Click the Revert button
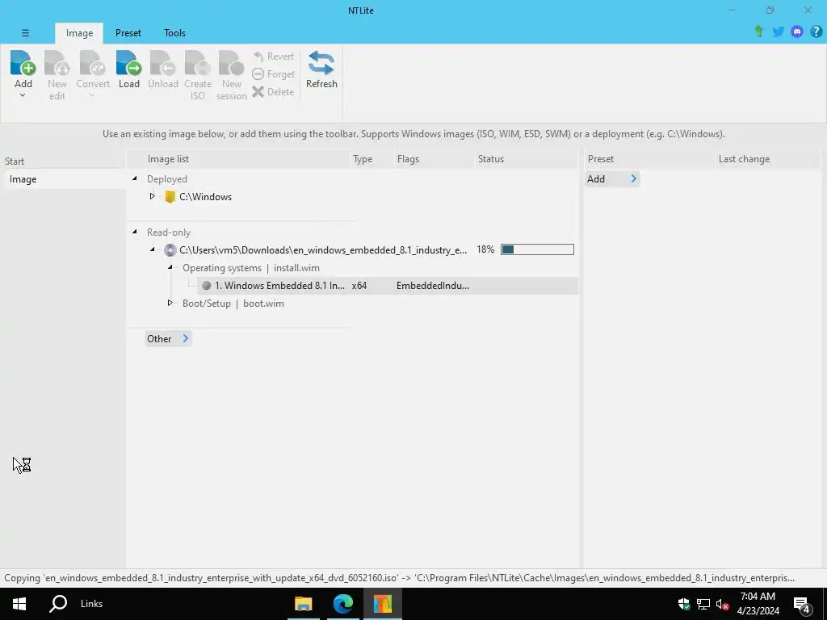This screenshot has width=827, height=620. click(x=273, y=57)
